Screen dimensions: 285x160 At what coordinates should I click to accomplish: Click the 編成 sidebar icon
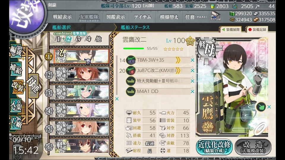16,52
